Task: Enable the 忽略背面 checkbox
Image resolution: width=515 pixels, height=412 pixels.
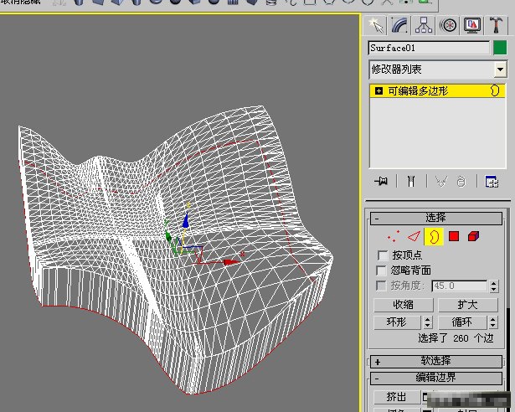Action: point(381,270)
